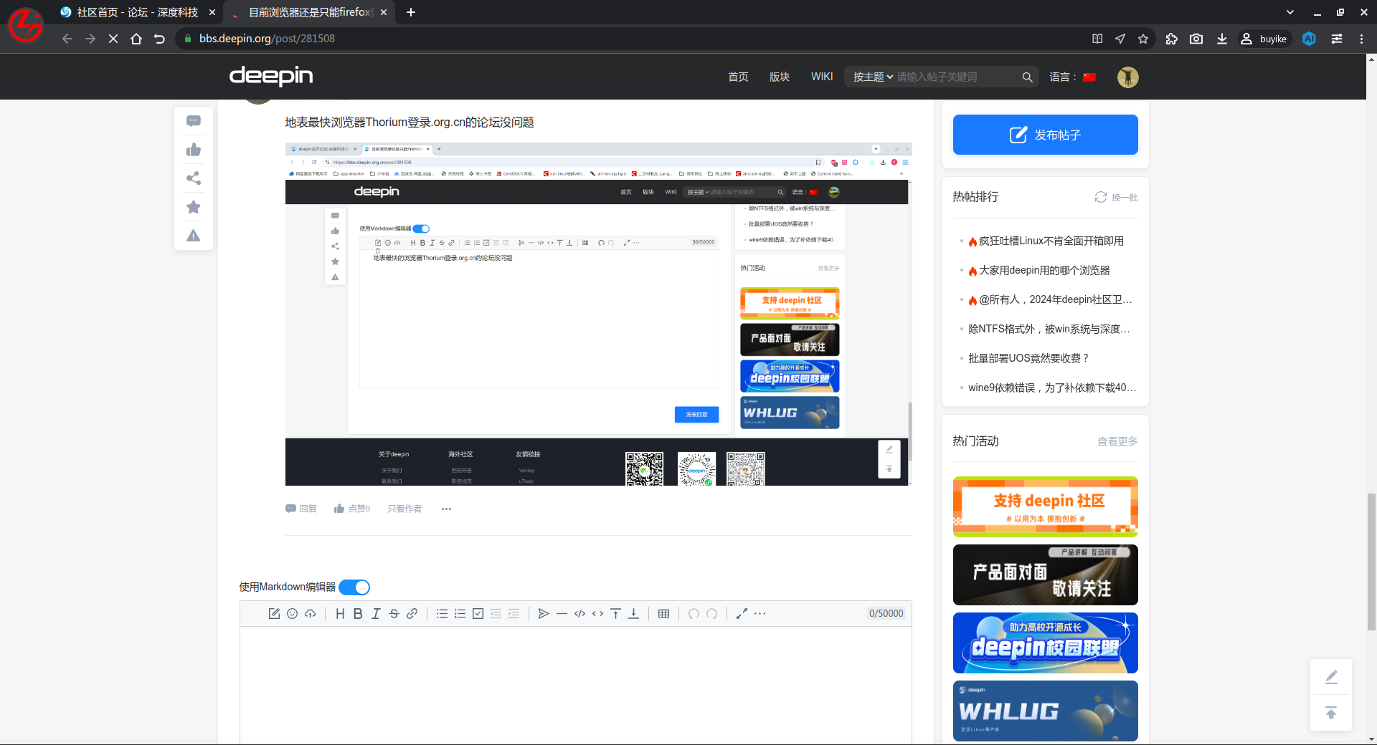Open hot post 大家用deepin用的哪个浏览器
This screenshot has height=745, width=1377.
(x=1044, y=270)
